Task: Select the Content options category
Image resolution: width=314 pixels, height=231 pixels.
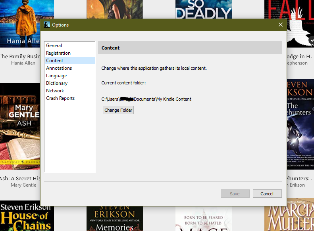Action: [x=70, y=61]
